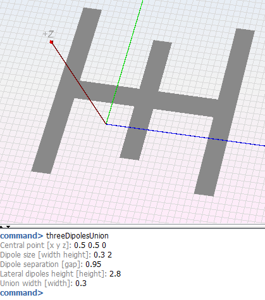Select the left lateral dipole bar
Image resolution: width=265 pixels, height=300 pixels.
66,91
